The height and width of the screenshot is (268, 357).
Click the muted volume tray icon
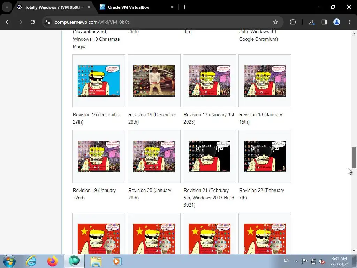[322, 261]
